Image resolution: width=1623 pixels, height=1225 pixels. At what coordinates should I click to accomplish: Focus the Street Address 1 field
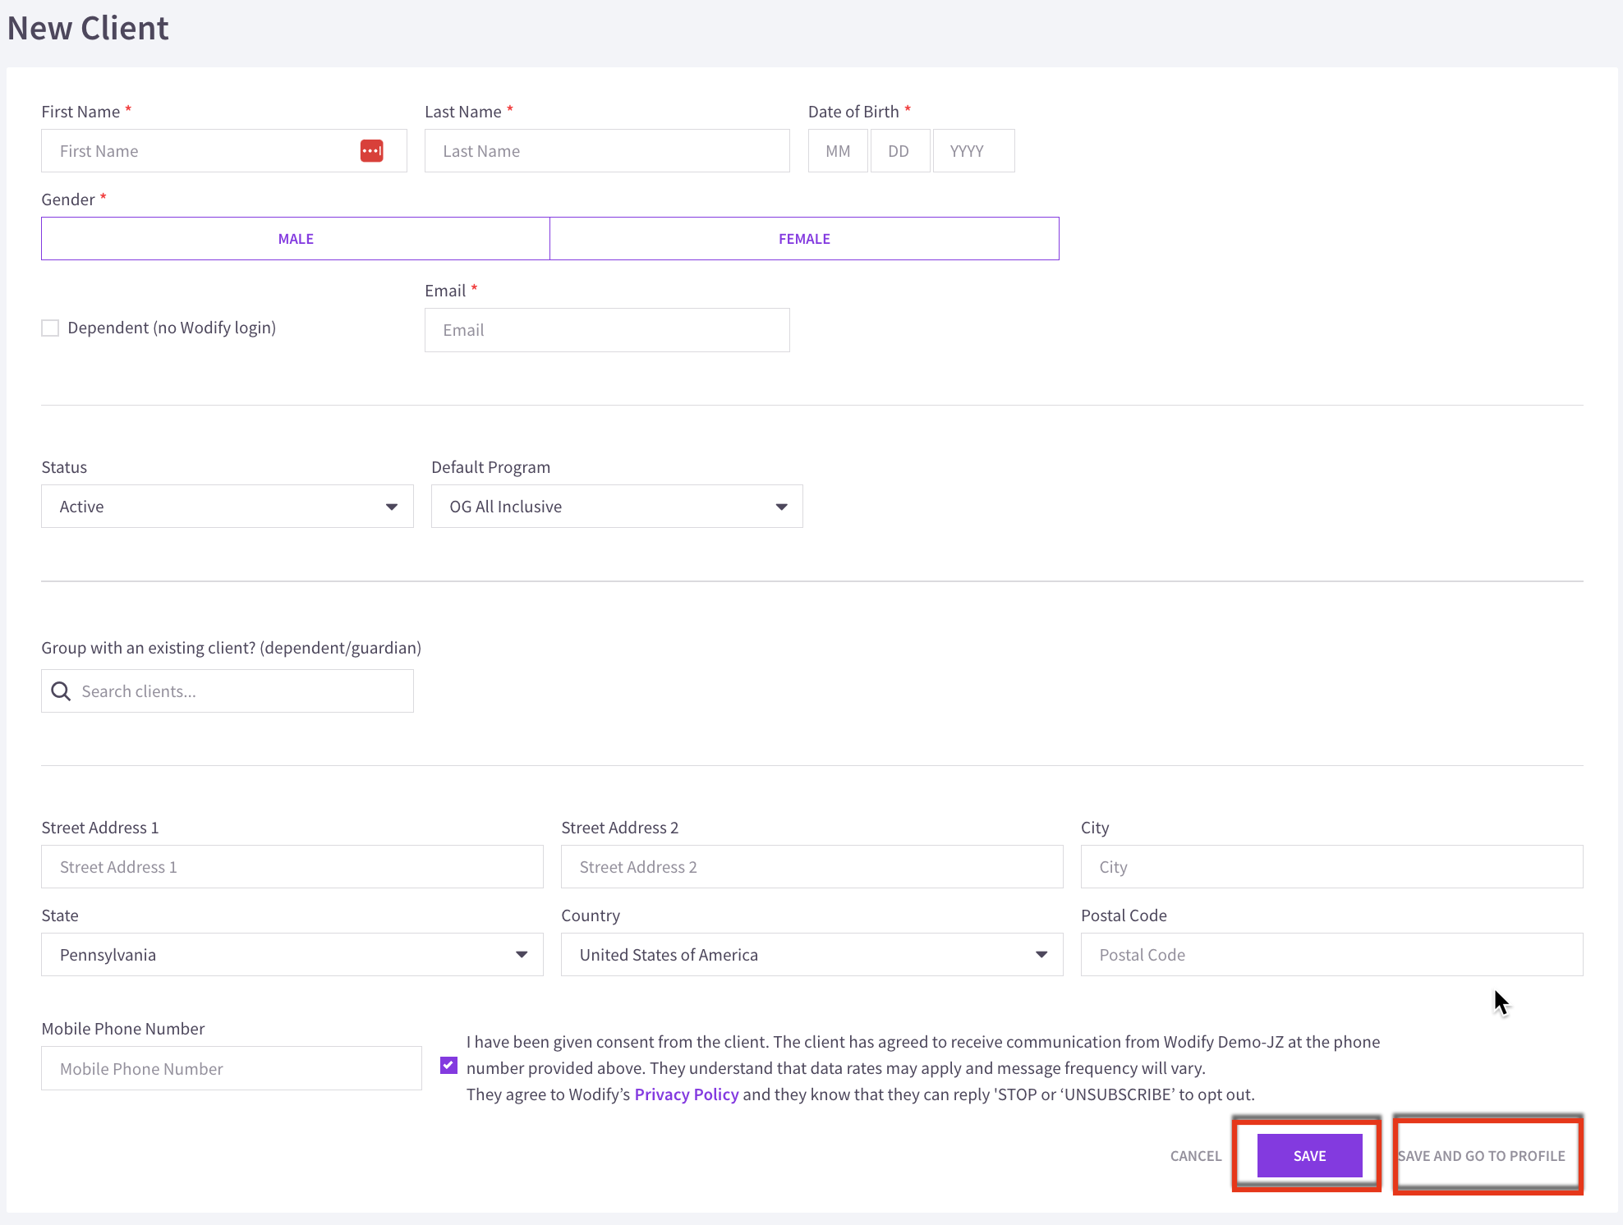click(x=292, y=867)
